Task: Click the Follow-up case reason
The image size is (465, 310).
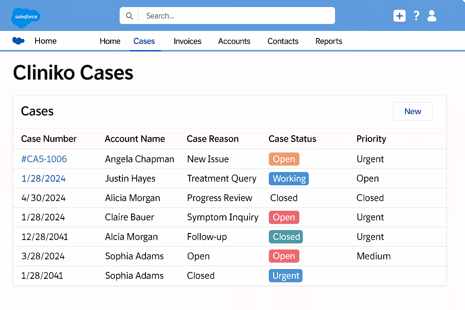Action: click(x=207, y=237)
